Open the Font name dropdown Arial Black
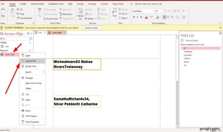The image size is (223, 132). [x=154, y=11]
